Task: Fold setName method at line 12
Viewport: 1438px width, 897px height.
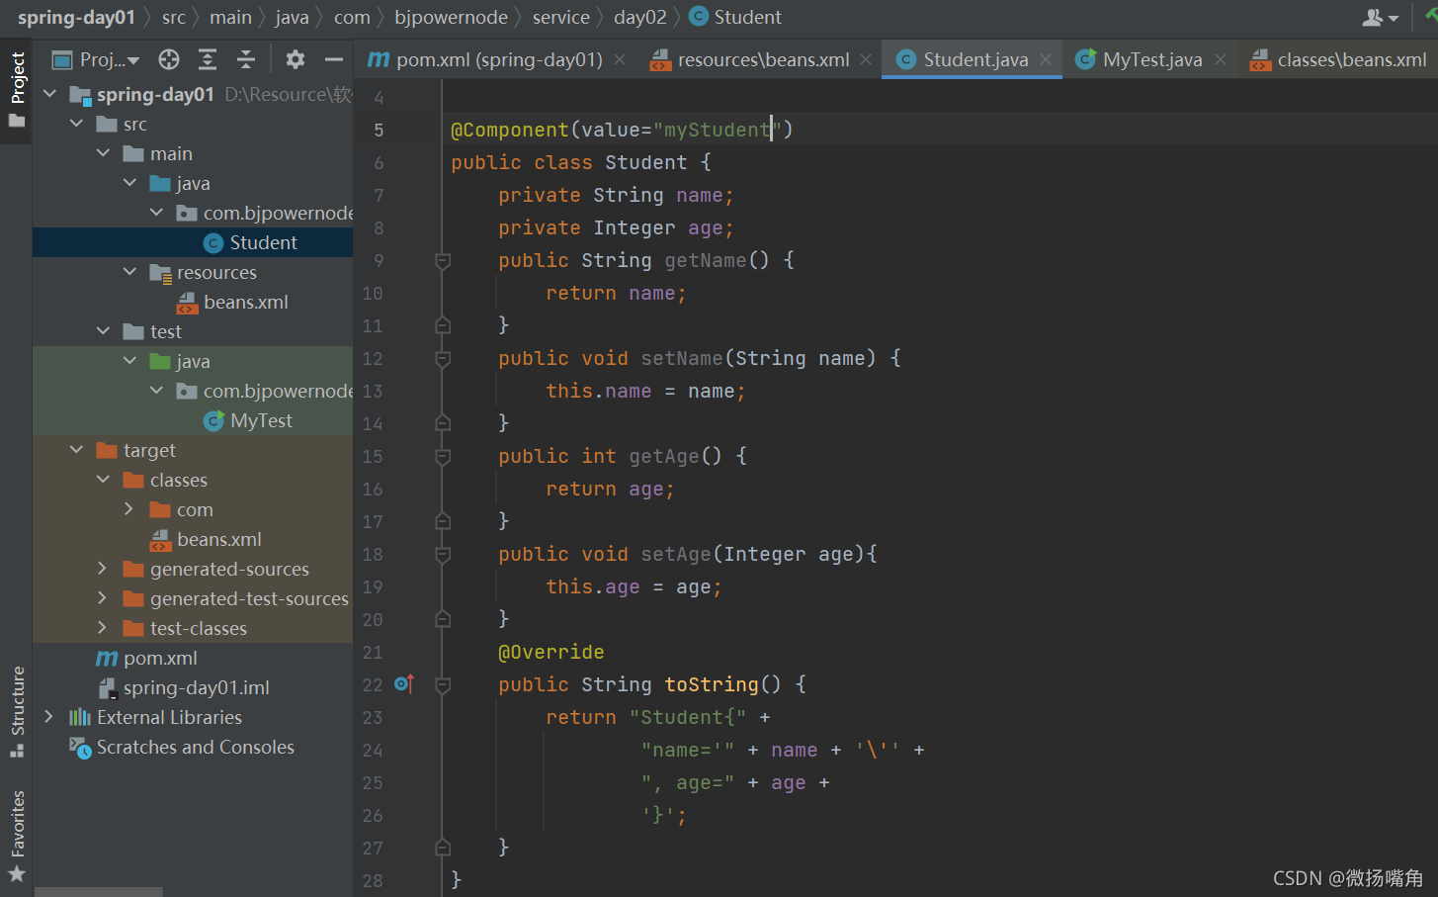Action: [443, 359]
